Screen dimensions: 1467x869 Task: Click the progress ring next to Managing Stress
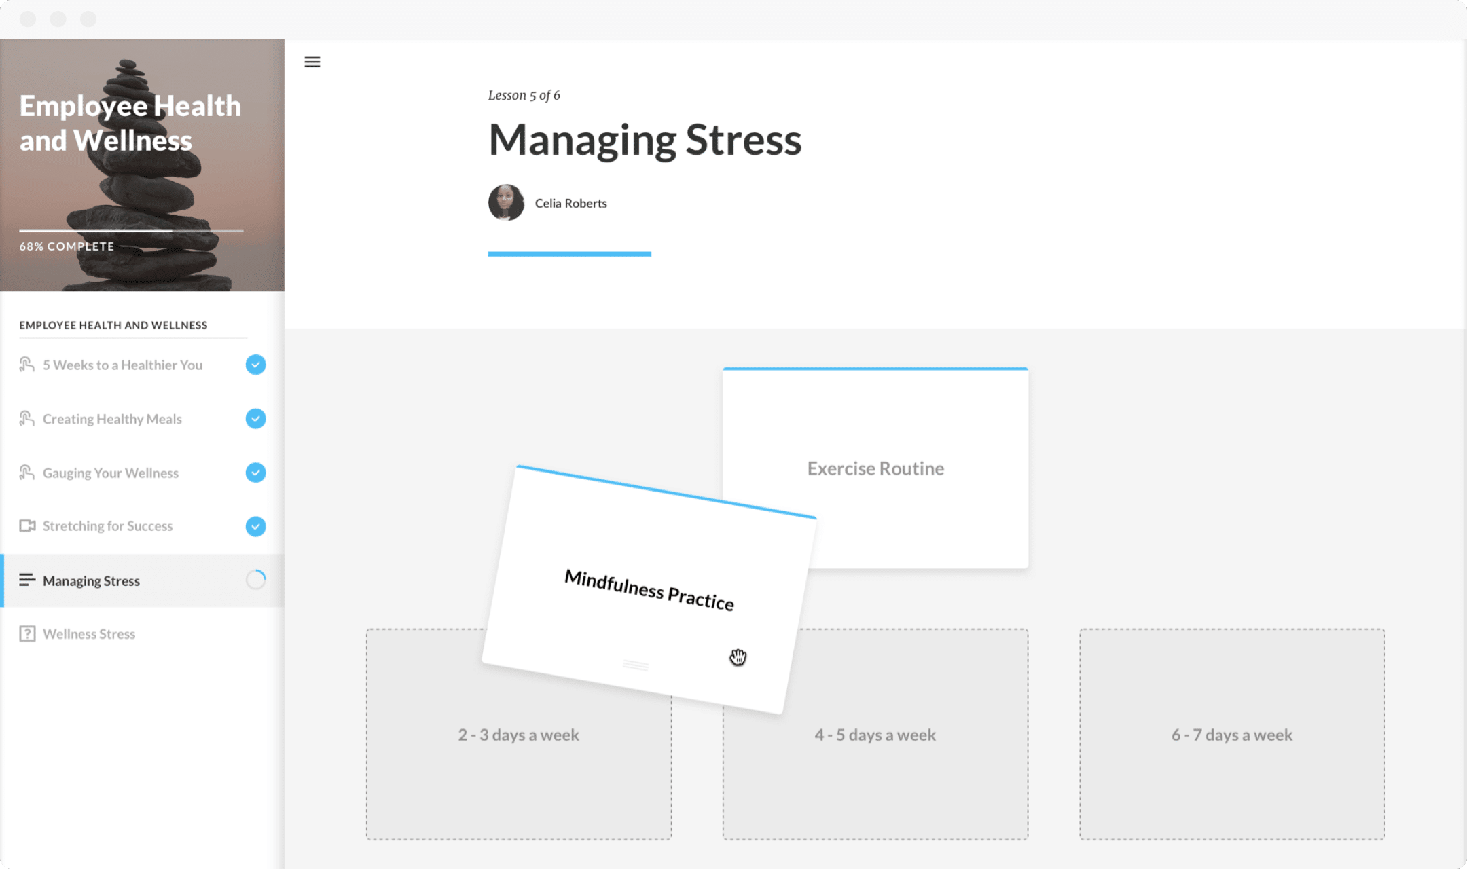(x=255, y=580)
